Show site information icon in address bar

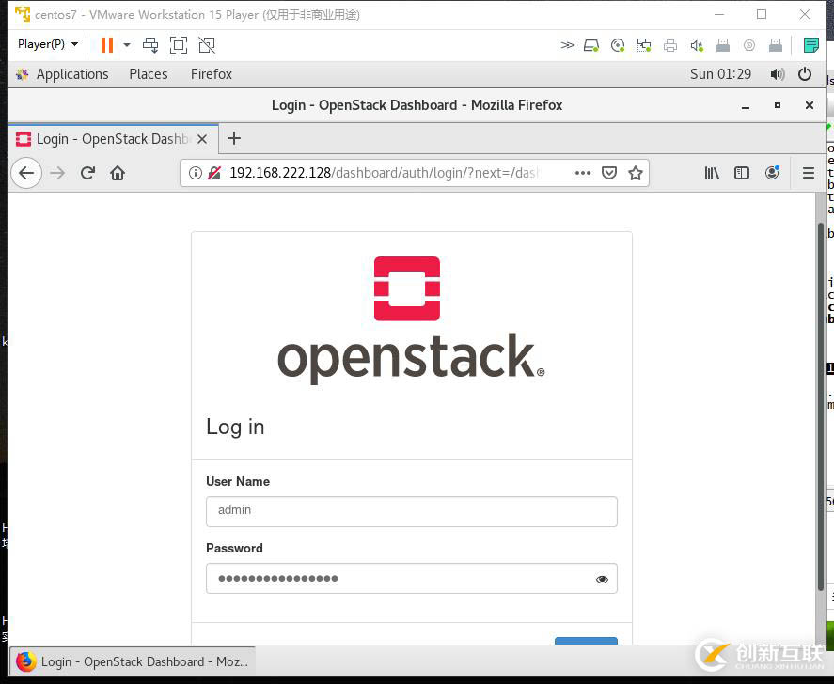click(196, 173)
